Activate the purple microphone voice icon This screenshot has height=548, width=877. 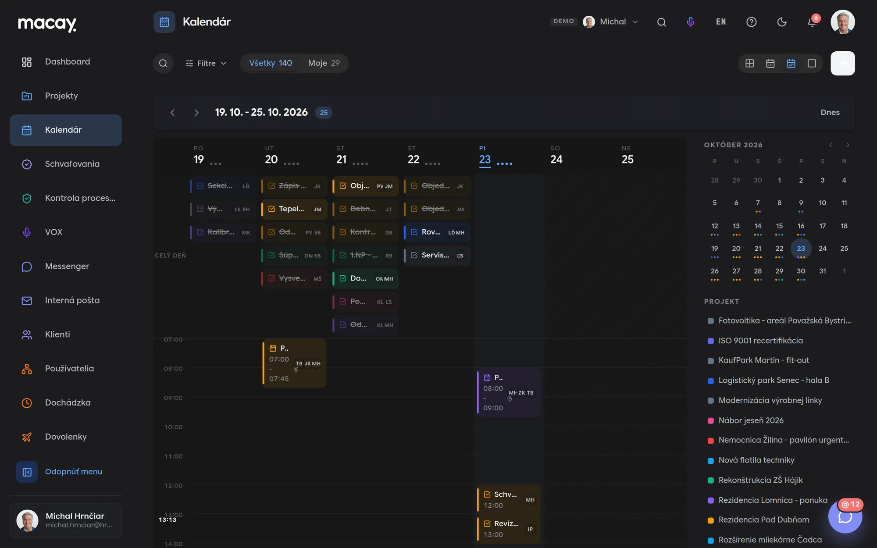[x=691, y=22]
